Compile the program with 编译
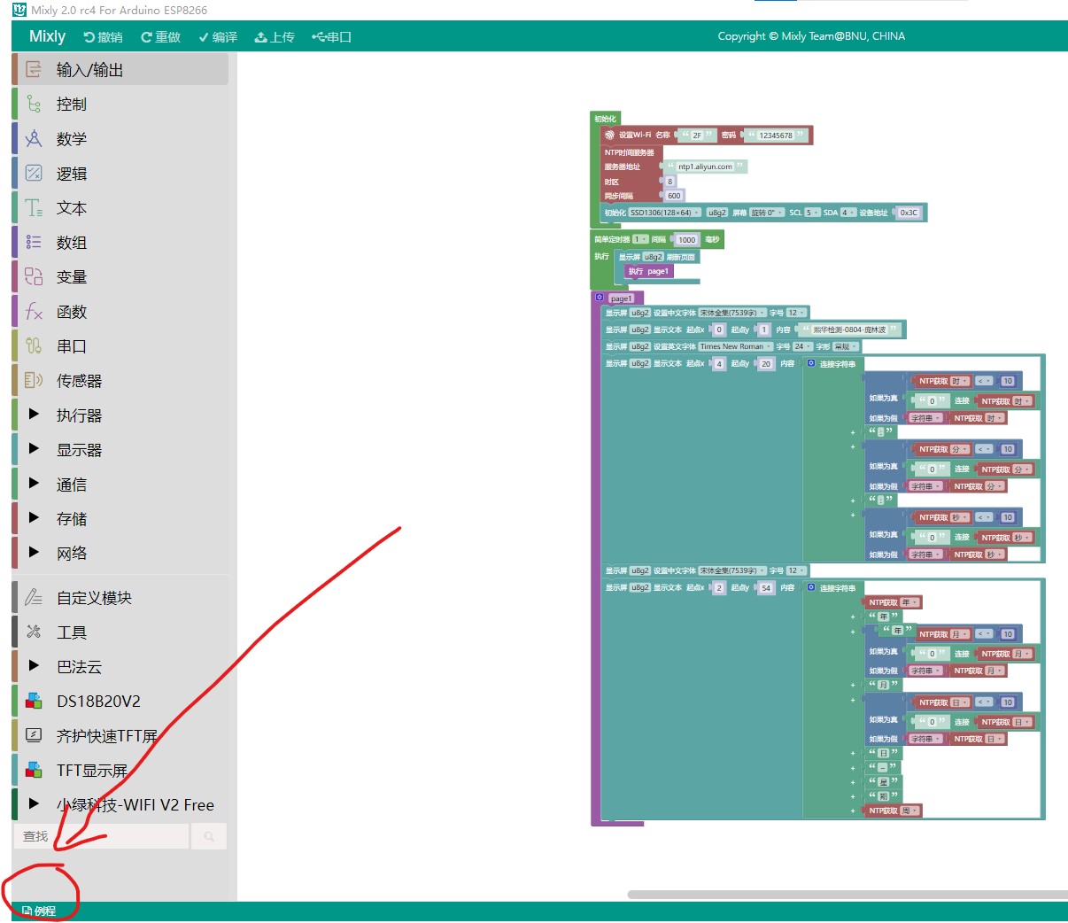This screenshot has width=1068, height=923. tap(218, 37)
